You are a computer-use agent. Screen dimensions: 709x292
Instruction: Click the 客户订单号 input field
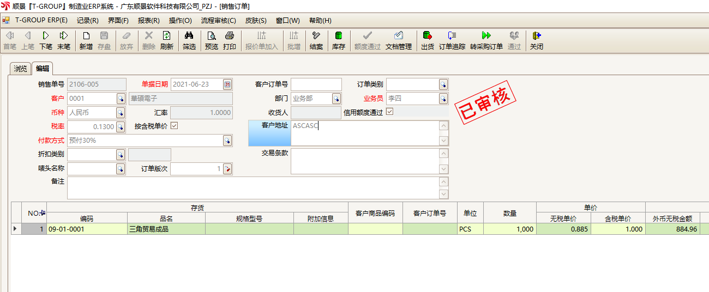pyautogui.click(x=316, y=84)
